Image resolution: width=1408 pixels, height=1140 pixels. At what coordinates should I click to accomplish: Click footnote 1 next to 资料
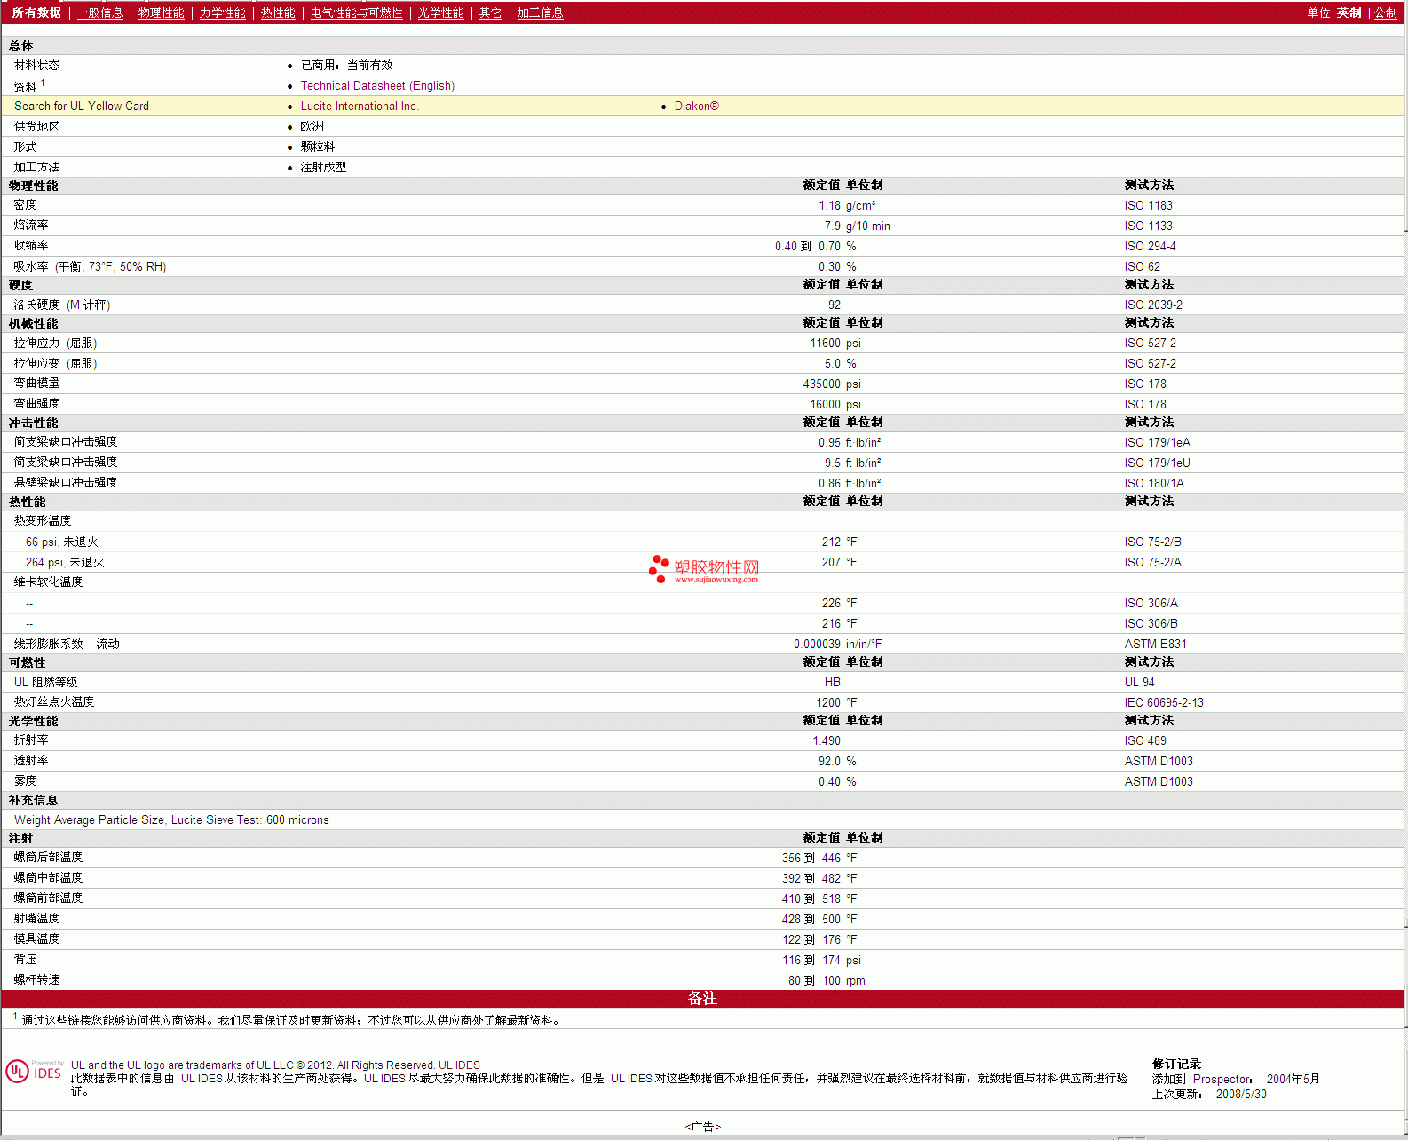coord(43,83)
